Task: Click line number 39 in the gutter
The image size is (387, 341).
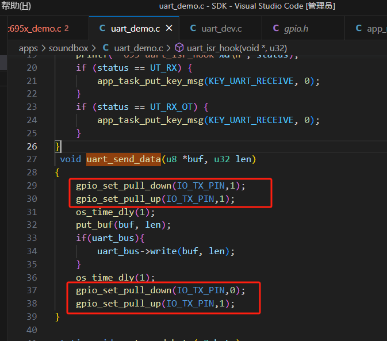Action: (32, 317)
